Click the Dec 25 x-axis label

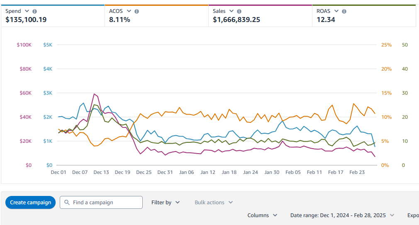pos(144,172)
